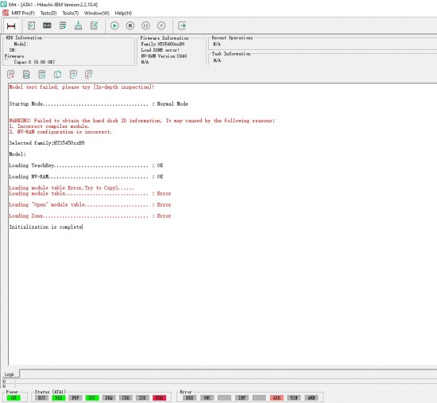Click the tower-shaped diagram icon in toolbar
This screenshot has width=437, height=403.
click(79, 25)
